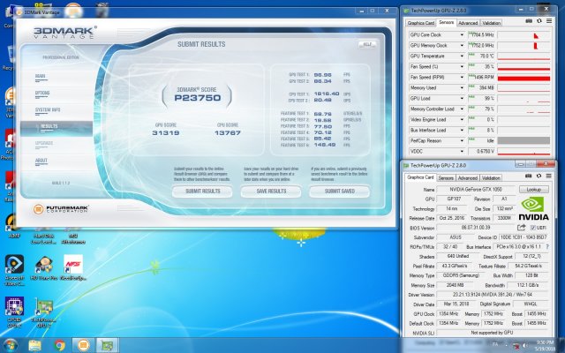Select System Info in 3DMark sidebar

click(x=48, y=109)
